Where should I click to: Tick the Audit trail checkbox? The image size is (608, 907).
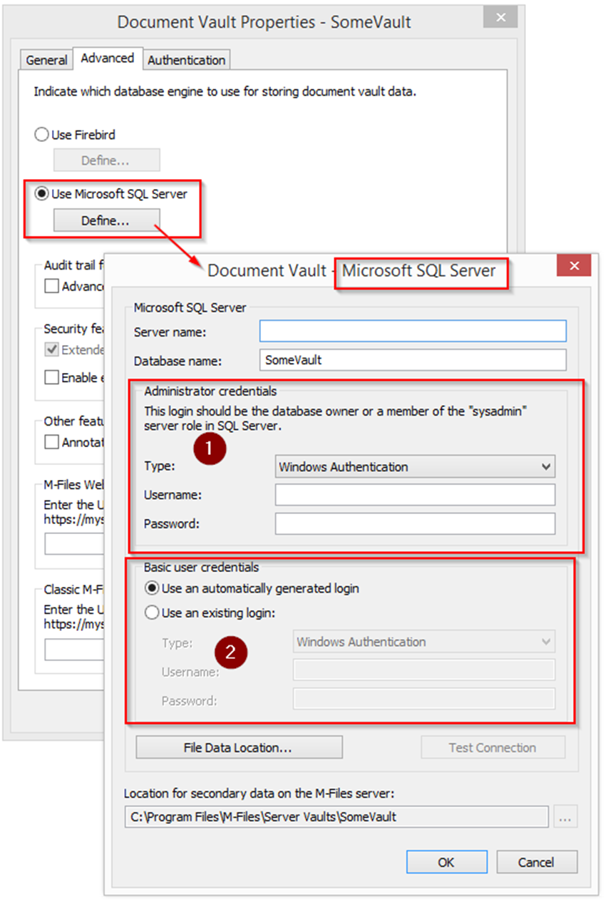tap(51, 286)
